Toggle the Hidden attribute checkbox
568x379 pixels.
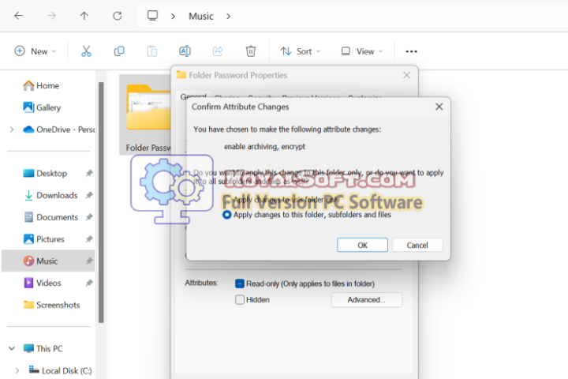(240, 300)
